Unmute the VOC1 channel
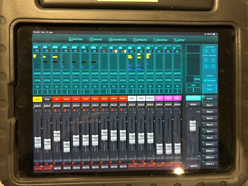248x186 pixels. (x=132, y=166)
